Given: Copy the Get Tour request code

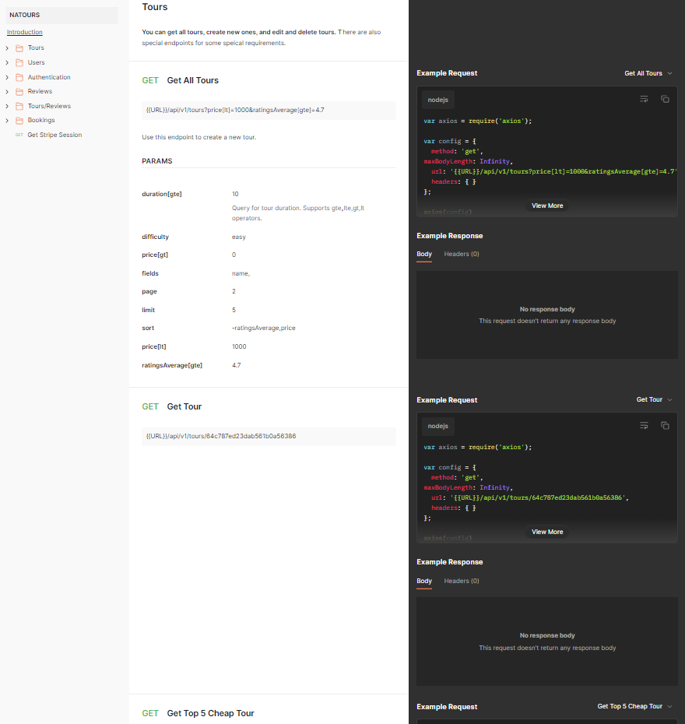Looking at the screenshot, I should pyautogui.click(x=665, y=425).
